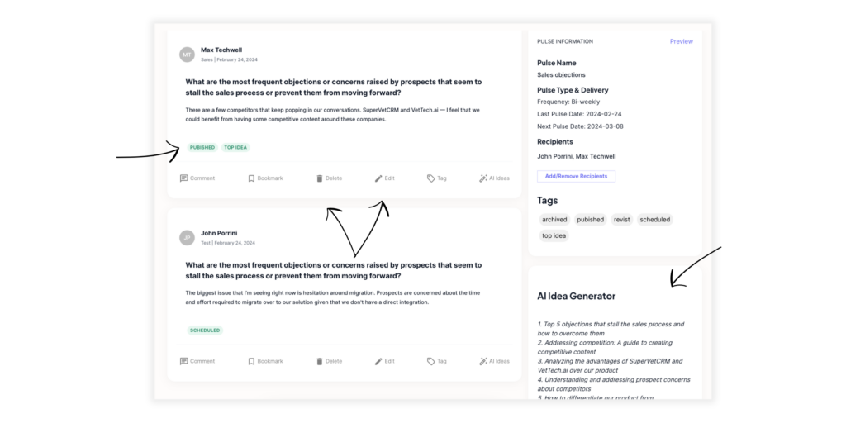Viewport: 846px width, 423px height.
Task: Open Tag option on Max Techwell's post
Action: [436, 178]
